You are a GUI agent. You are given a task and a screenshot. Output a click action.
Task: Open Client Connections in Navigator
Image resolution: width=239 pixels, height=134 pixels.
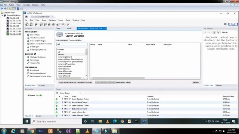[x=37, y=38]
